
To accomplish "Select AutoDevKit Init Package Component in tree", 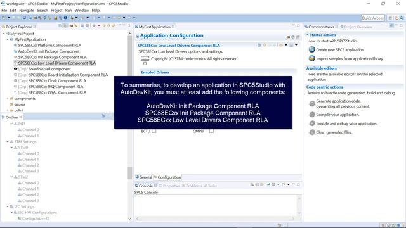I will pos(49,51).
